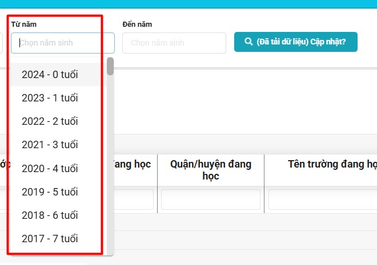Click the "2019 - 5 tuổi" option
Viewport: 377px width, 265px height.
tap(50, 192)
